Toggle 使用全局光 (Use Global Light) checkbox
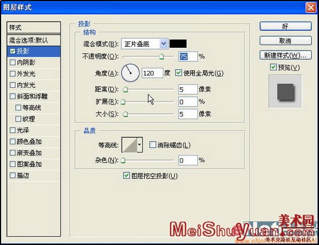Screen dimensions: 319x245 coord(178,73)
